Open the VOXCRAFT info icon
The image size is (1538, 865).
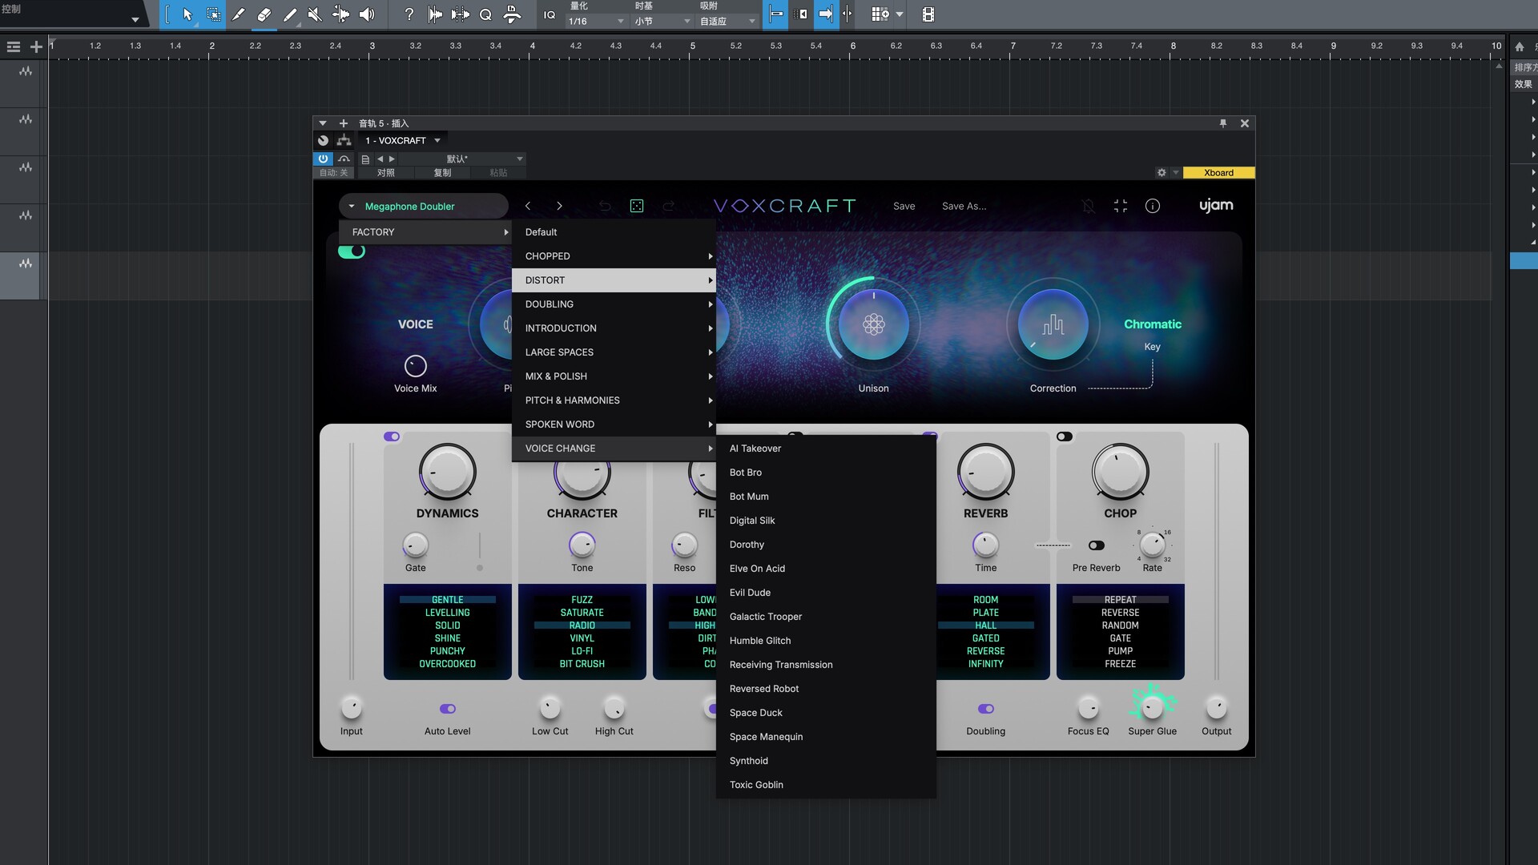1152,206
